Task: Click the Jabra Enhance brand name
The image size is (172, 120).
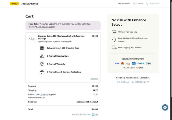Action: pyautogui.click(x=30, y=4)
